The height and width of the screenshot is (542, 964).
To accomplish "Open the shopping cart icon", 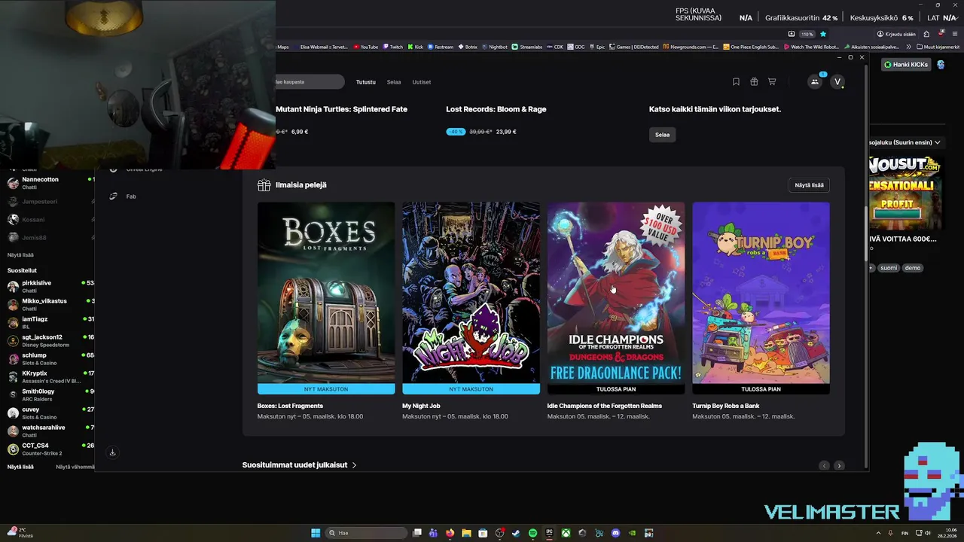I will point(772,82).
